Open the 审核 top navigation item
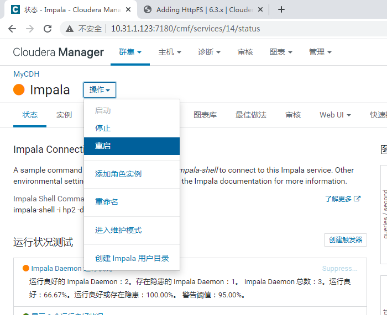Image resolution: width=387 pixels, height=315 pixels. click(x=245, y=52)
